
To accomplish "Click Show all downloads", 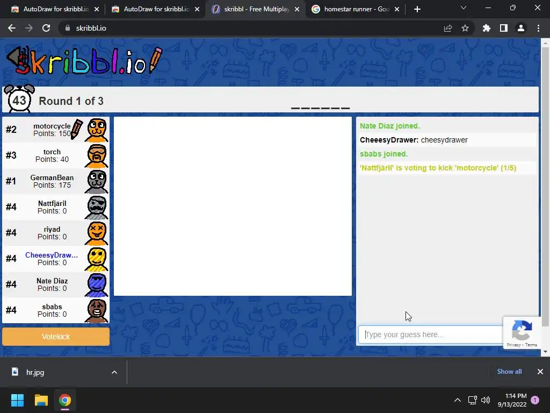I will pos(509,372).
